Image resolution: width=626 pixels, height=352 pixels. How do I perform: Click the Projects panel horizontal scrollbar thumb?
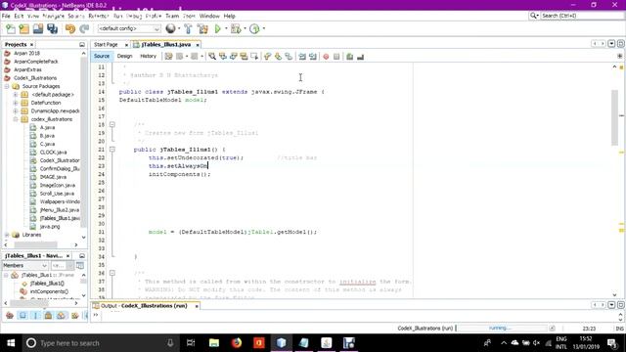[35, 244]
